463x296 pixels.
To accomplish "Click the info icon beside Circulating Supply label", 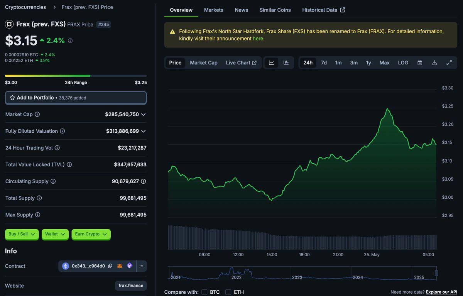I will pos(53,181).
